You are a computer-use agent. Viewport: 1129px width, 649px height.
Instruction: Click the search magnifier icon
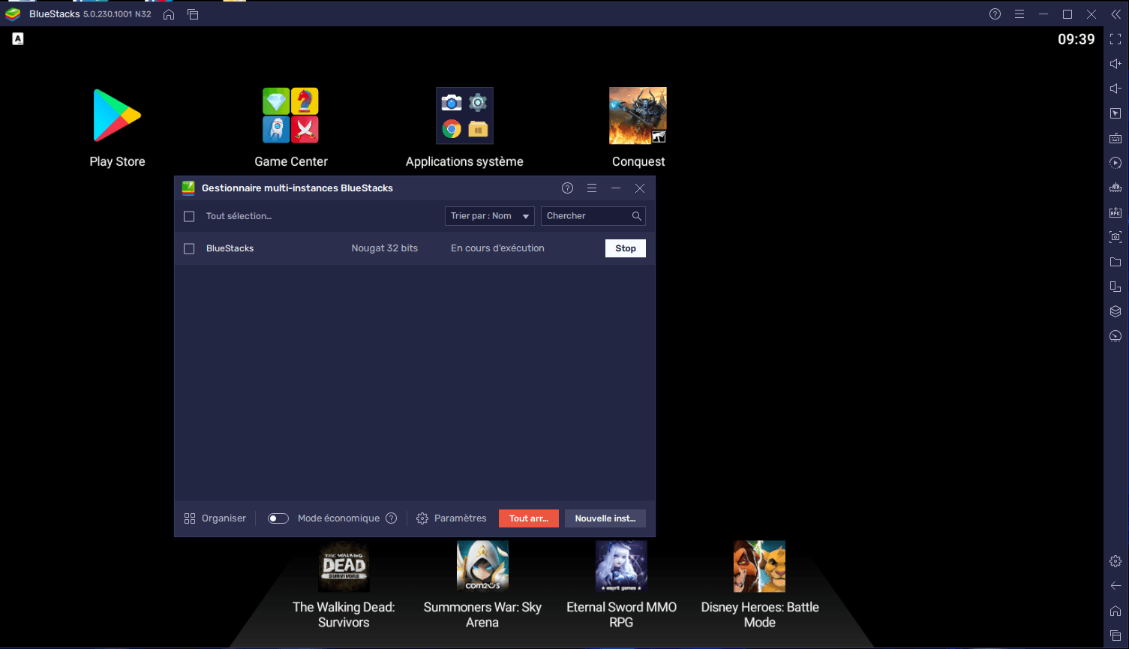(x=637, y=216)
